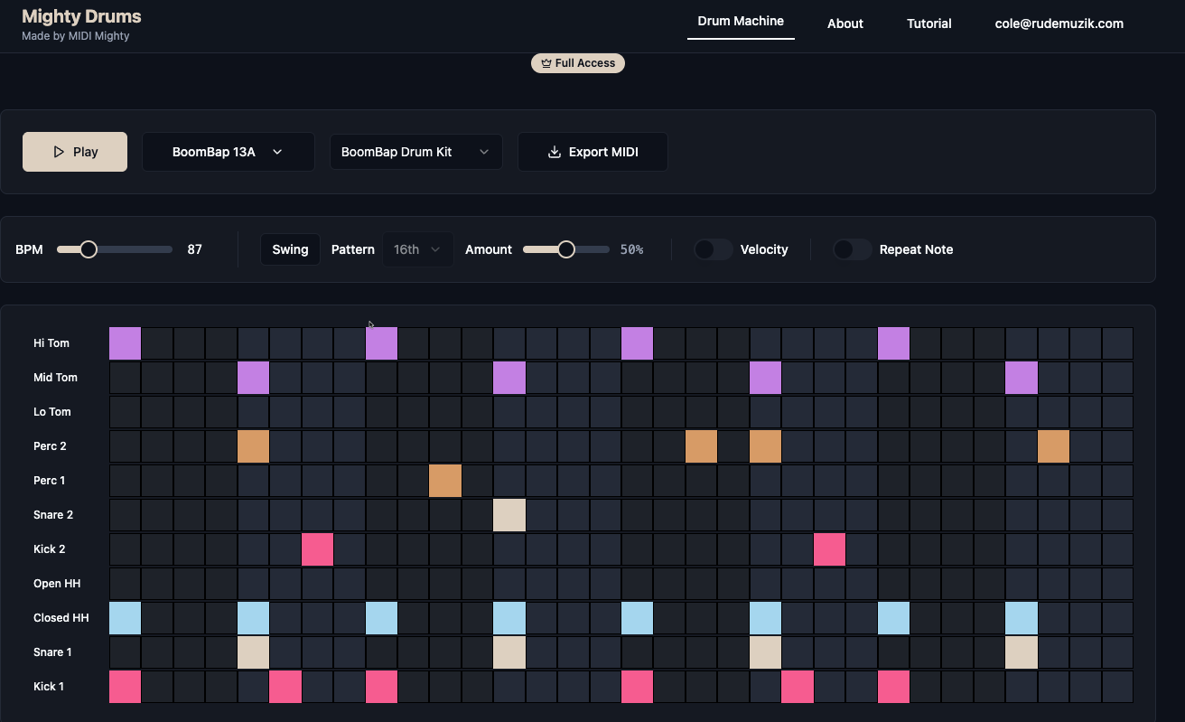This screenshot has width=1185, height=722.
Task: Toggle the Swing button
Action: [x=290, y=249]
